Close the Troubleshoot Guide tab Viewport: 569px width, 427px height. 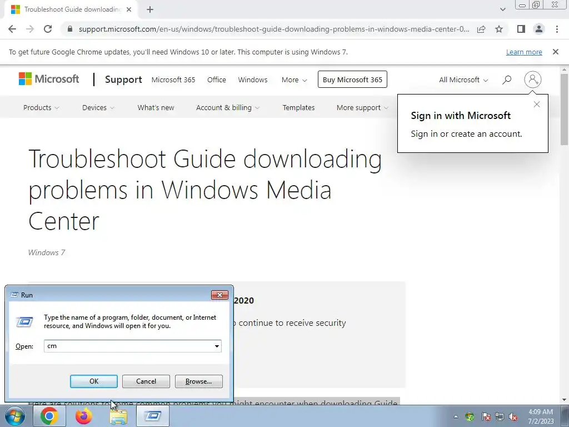[x=129, y=10]
